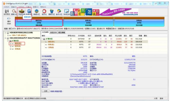Switch to the 浏览文件 tab
The height and width of the screenshot is (102, 171).
coord(53,32)
